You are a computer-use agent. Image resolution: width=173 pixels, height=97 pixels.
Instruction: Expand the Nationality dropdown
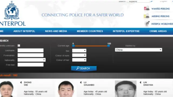(32, 60)
